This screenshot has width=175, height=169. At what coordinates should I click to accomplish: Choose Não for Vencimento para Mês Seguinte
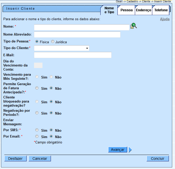click(51, 77)
